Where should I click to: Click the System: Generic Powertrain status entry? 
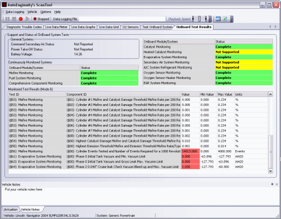116,216
